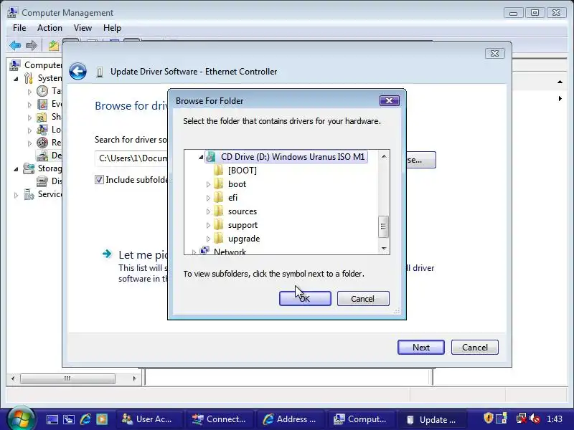The width and height of the screenshot is (574, 430).
Task: Open the File menu in Computer Management
Action: point(19,28)
